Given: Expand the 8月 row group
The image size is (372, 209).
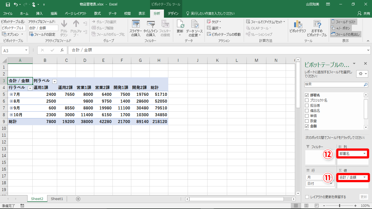Looking at the screenshot, I should [11, 101].
